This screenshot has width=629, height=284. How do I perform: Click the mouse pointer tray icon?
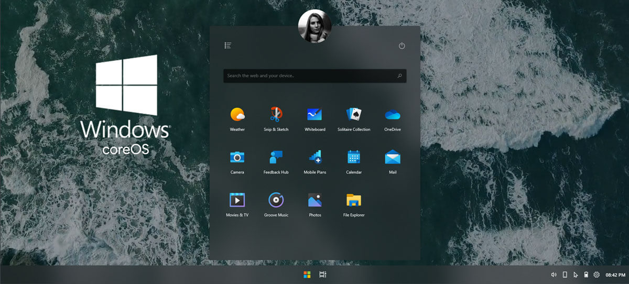click(576, 275)
